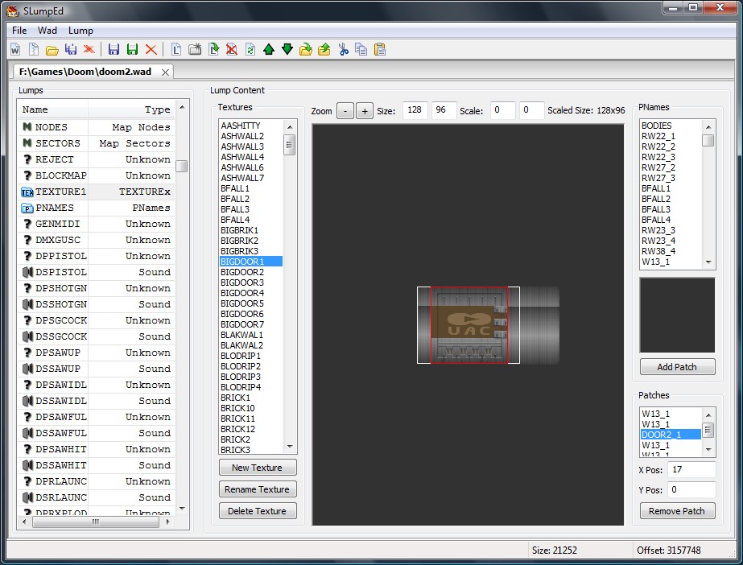Screen dimensions: 743x565
Task: Open the Lump menu
Action: pyautogui.click(x=80, y=31)
